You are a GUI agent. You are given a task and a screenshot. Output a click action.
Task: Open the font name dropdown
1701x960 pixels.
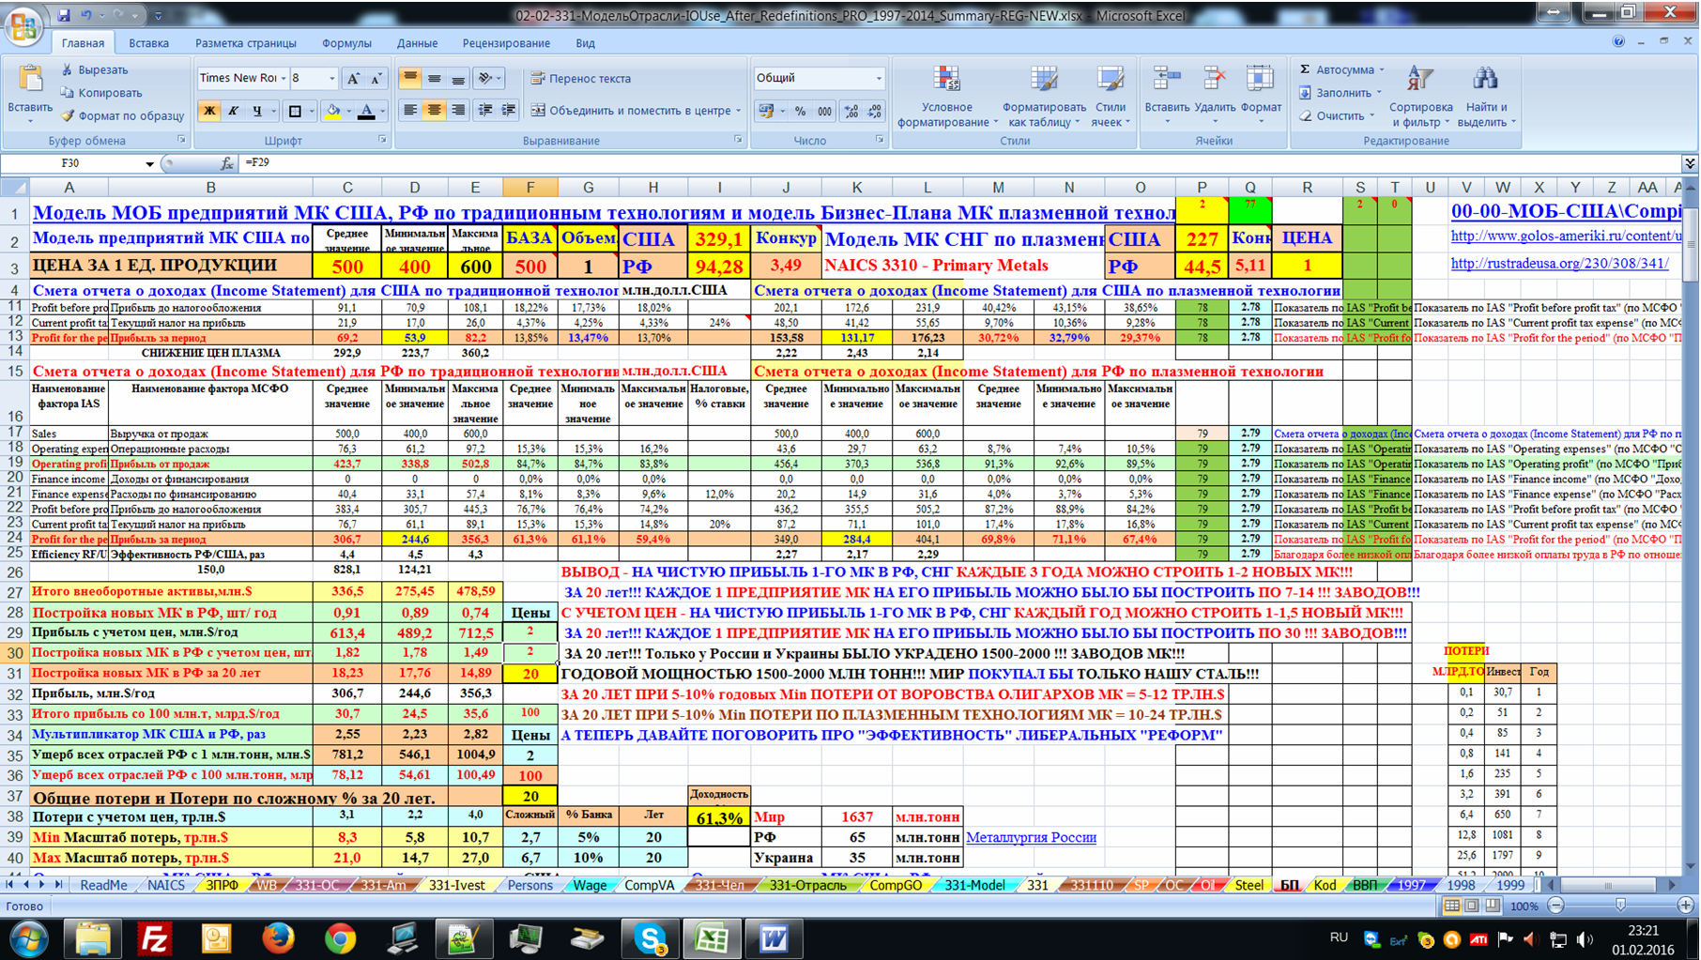click(283, 79)
